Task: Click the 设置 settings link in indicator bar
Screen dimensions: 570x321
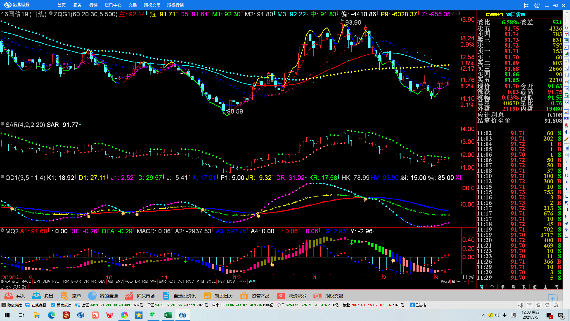Action: tap(252, 281)
